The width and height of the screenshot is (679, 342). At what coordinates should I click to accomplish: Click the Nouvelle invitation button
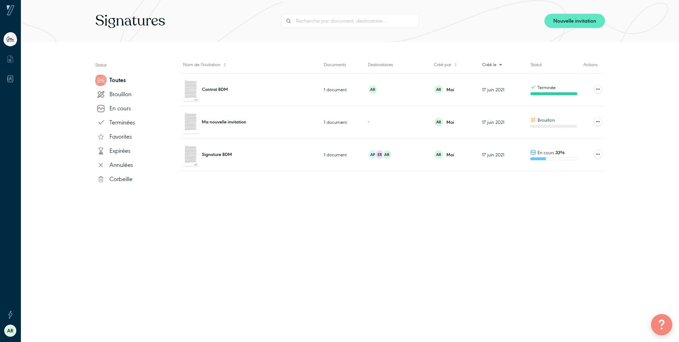tap(574, 21)
